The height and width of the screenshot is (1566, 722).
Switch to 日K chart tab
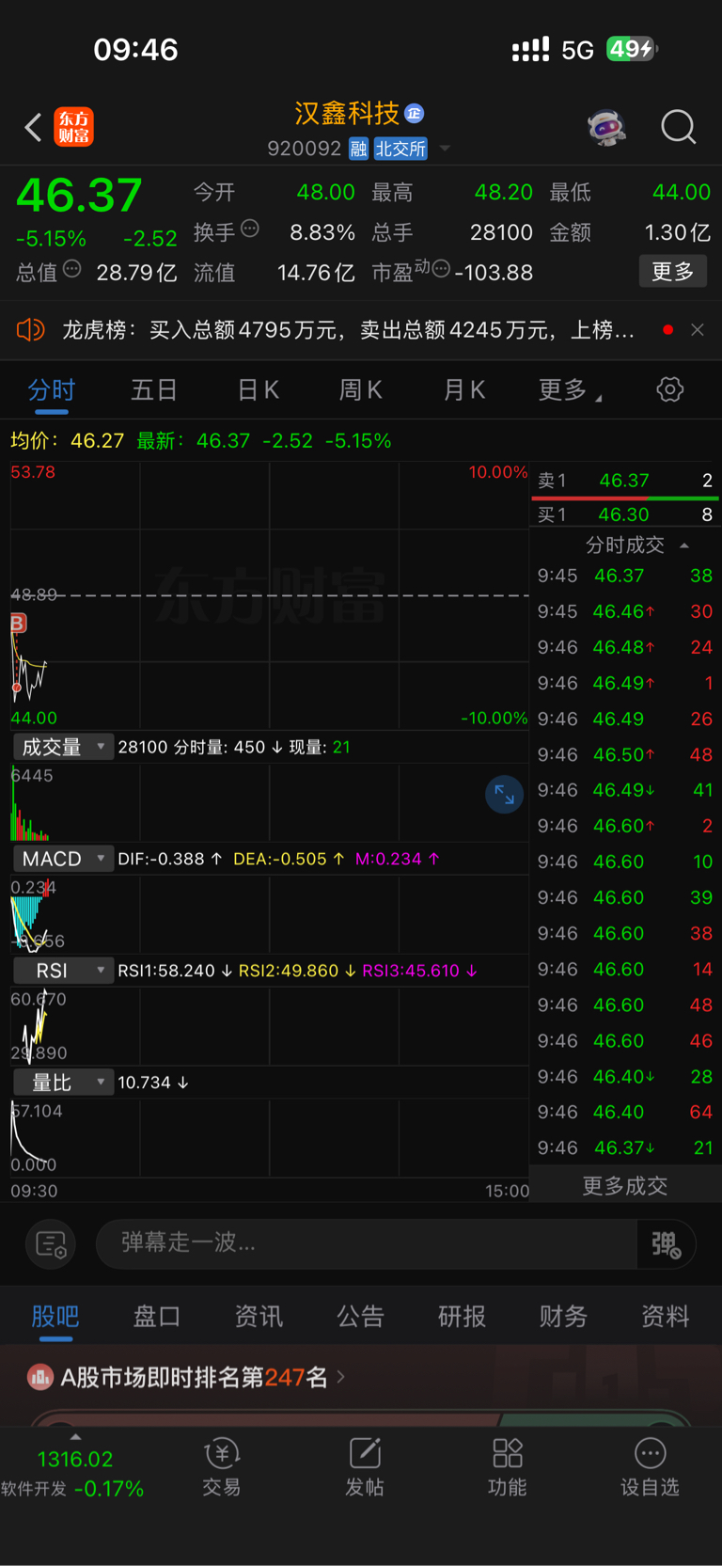click(x=258, y=390)
